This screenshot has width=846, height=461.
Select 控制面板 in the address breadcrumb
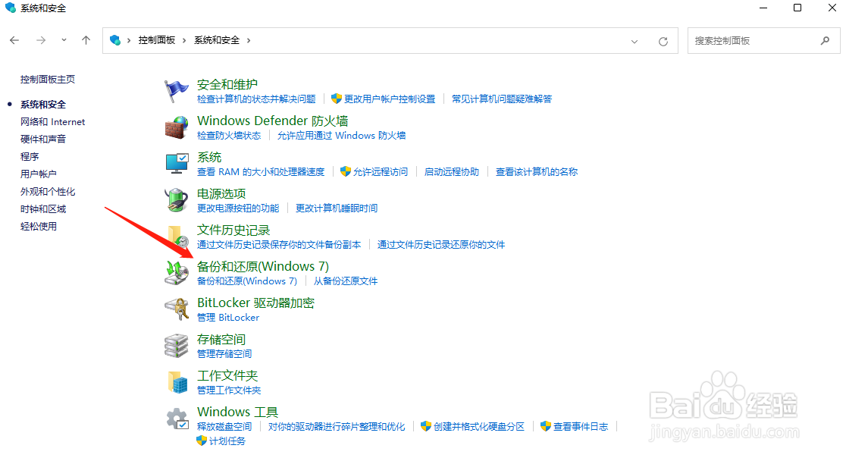[157, 40]
